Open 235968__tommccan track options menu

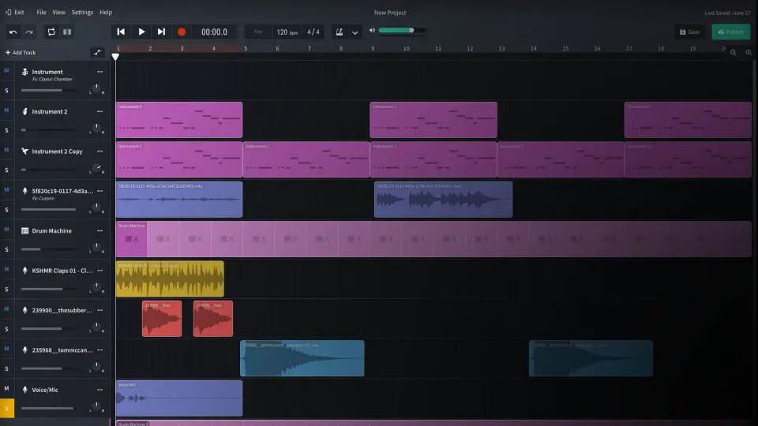point(99,349)
